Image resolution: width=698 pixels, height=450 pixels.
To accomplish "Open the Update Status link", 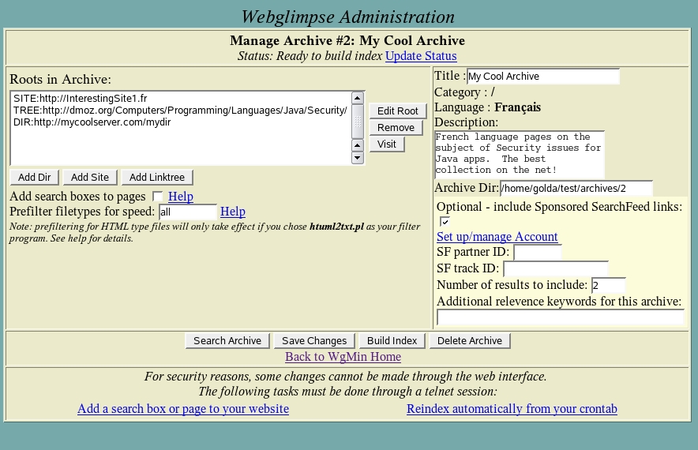I will pos(421,56).
